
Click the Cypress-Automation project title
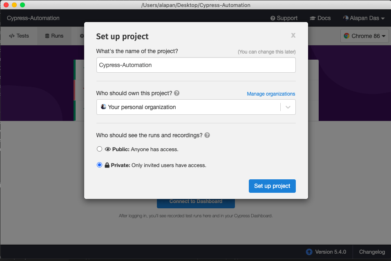[x=33, y=18]
